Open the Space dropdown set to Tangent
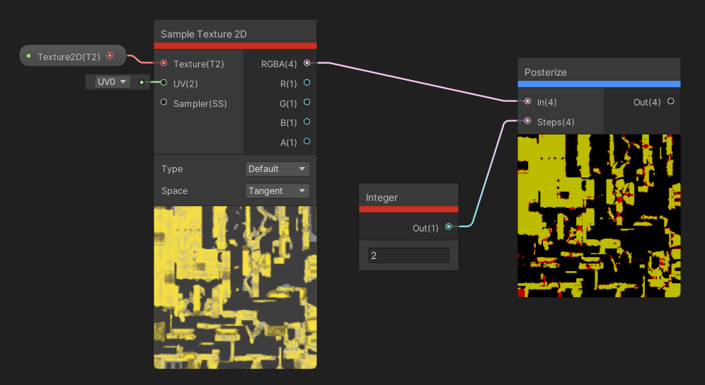The image size is (705, 385). [277, 191]
